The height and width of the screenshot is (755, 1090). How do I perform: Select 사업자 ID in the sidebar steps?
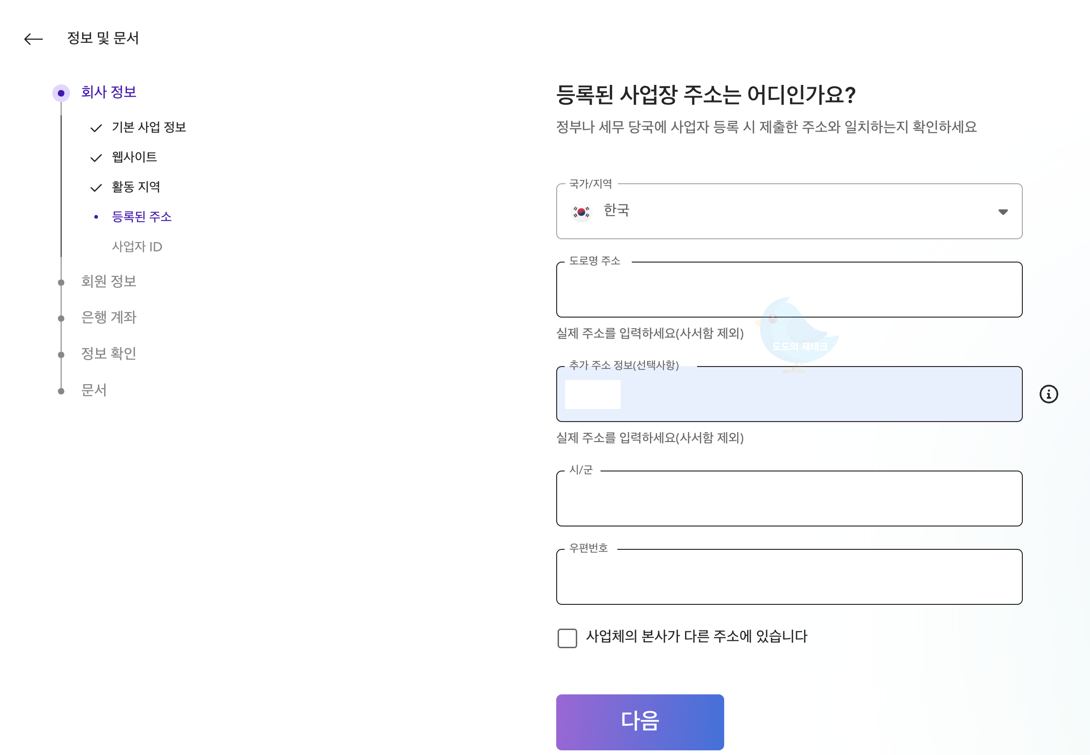(x=137, y=247)
